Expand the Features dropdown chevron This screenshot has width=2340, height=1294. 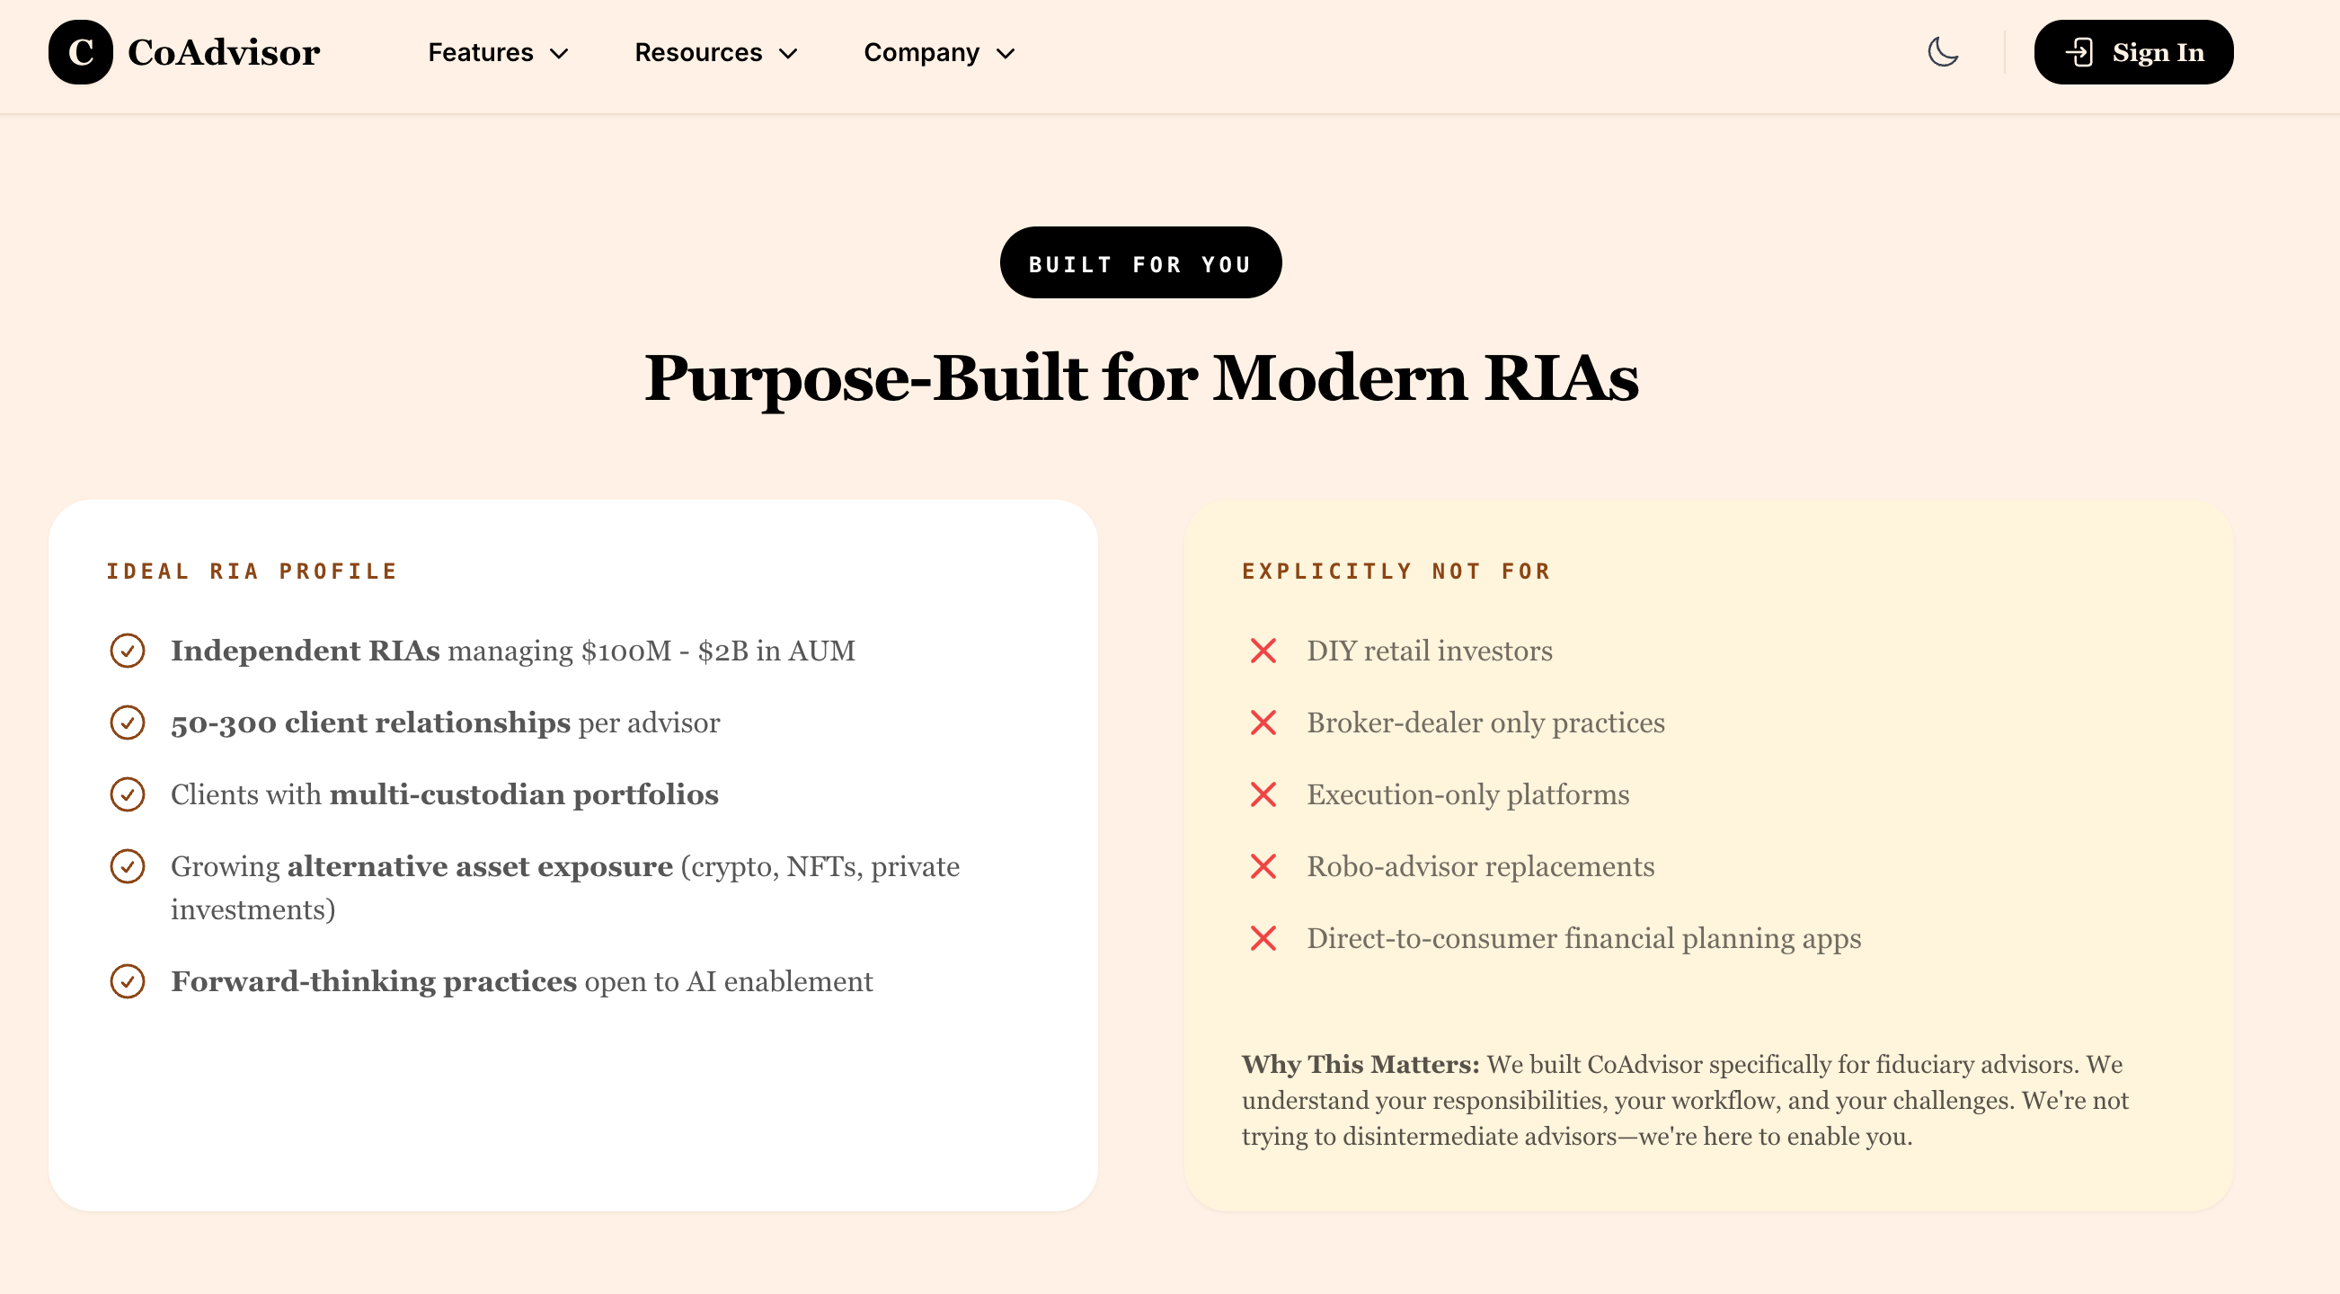560,54
